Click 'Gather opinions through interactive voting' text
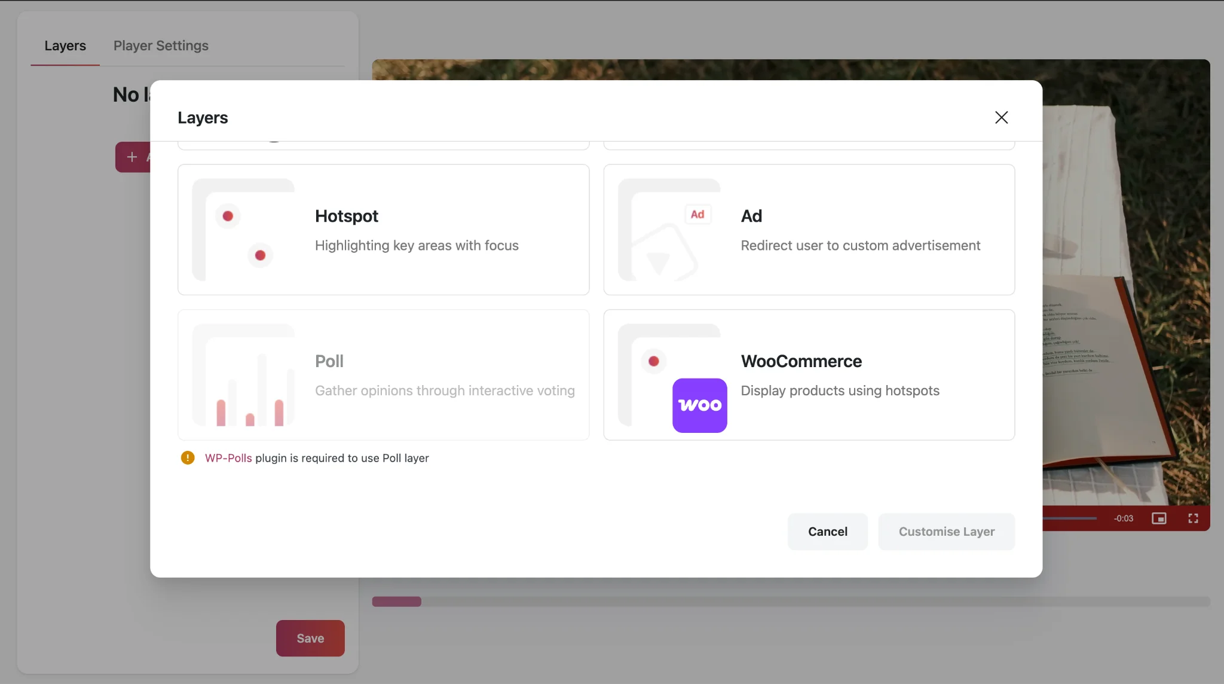The width and height of the screenshot is (1224, 684). 445,390
